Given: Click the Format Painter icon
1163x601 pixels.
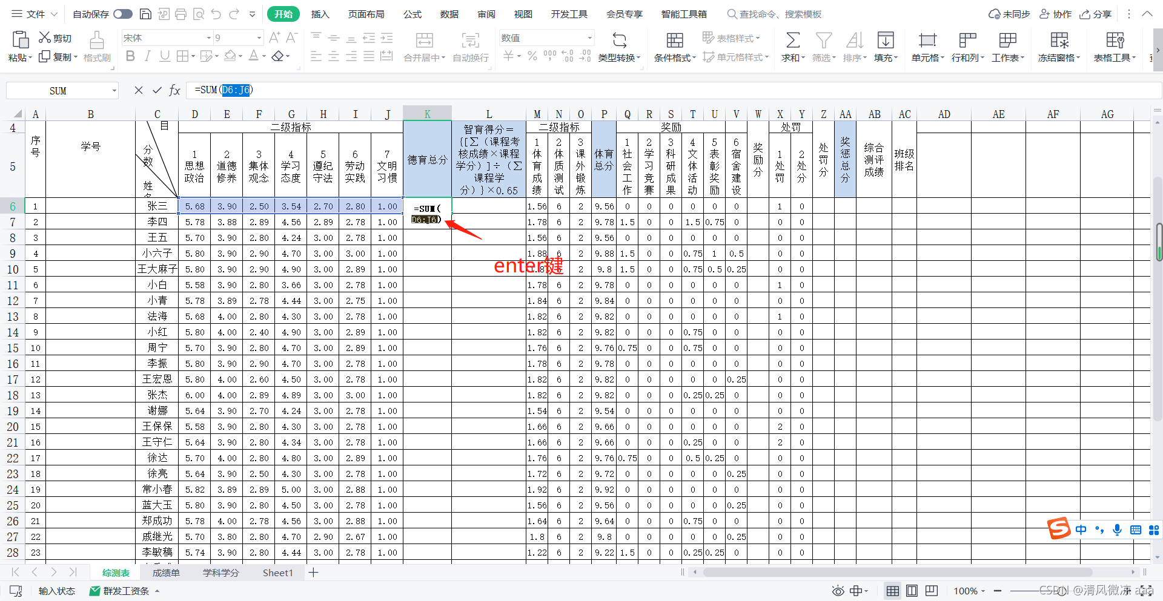Looking at the screenshot, I should (97, 39).
